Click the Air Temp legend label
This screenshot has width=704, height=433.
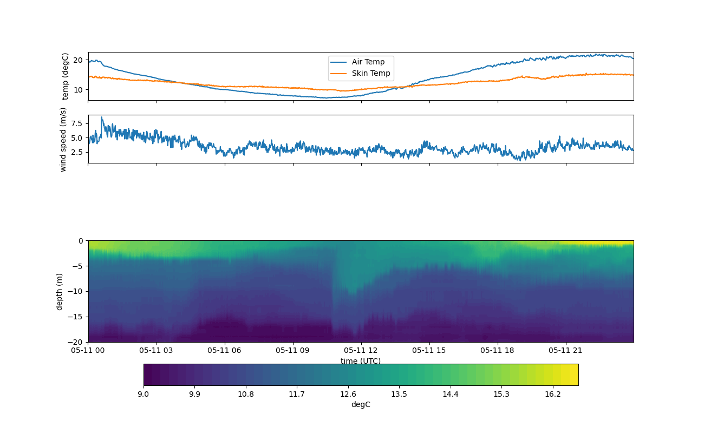coord(368,62)
